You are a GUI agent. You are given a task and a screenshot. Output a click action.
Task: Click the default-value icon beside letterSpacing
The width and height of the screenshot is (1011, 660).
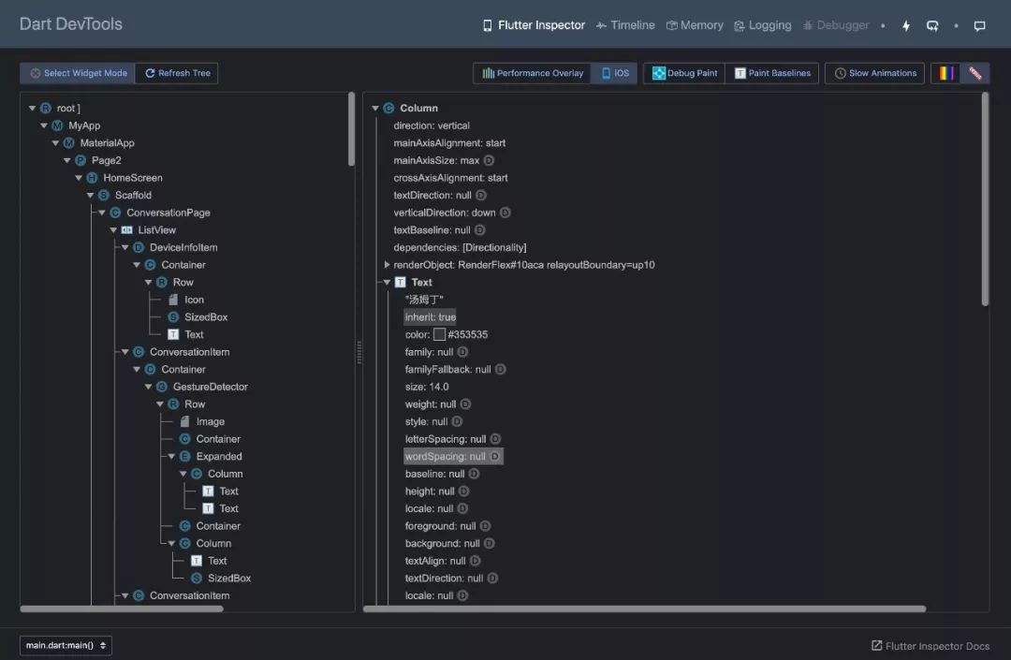(495, 439)
